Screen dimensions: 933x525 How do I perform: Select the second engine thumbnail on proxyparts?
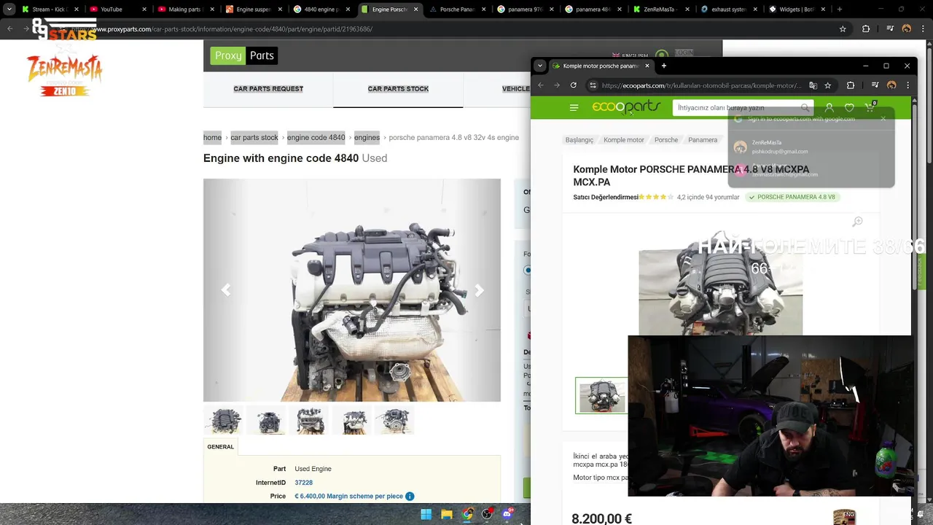coord(267,421)
